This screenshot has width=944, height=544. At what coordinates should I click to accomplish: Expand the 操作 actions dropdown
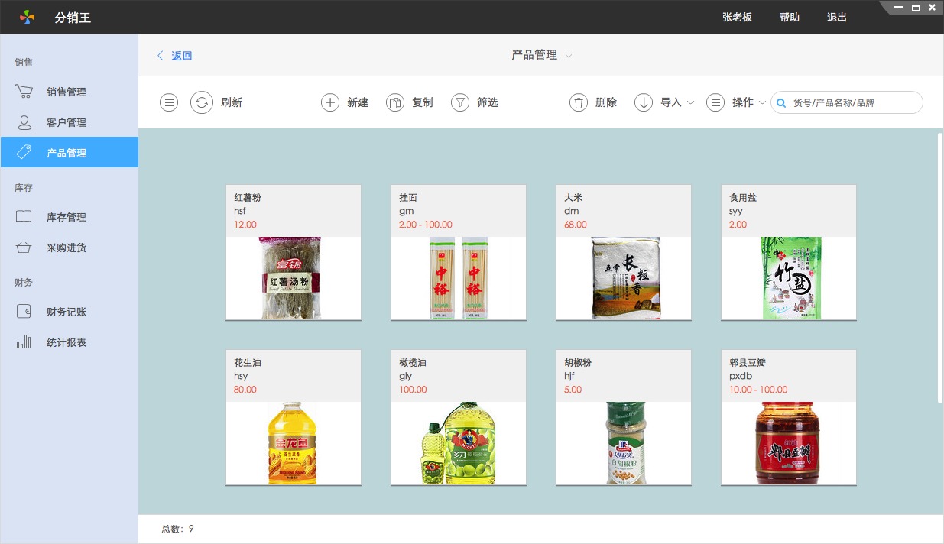click(762, 102)
